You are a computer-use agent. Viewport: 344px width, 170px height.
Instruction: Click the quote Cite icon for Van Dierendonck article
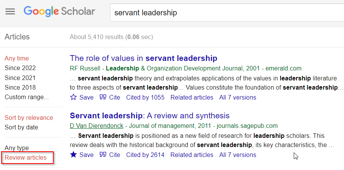[103, 155]
